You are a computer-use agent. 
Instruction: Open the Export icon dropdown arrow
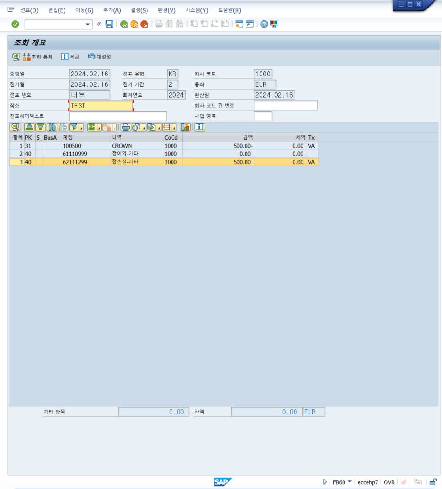[x=159, y=127]
